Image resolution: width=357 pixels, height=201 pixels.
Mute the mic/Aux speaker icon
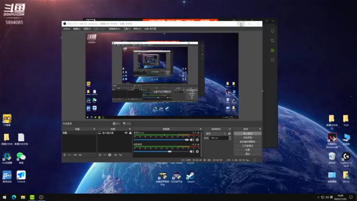(192, 140)
